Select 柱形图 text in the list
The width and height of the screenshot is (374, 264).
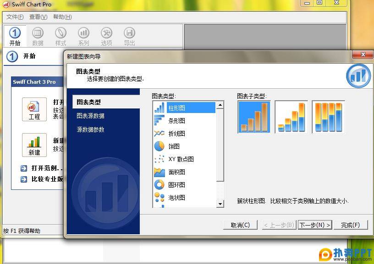[x=177, y=108]
